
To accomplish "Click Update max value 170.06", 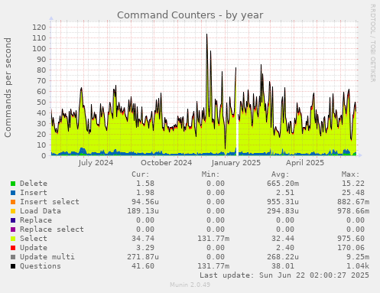I will pyautogui.click(x=351, y=248).
